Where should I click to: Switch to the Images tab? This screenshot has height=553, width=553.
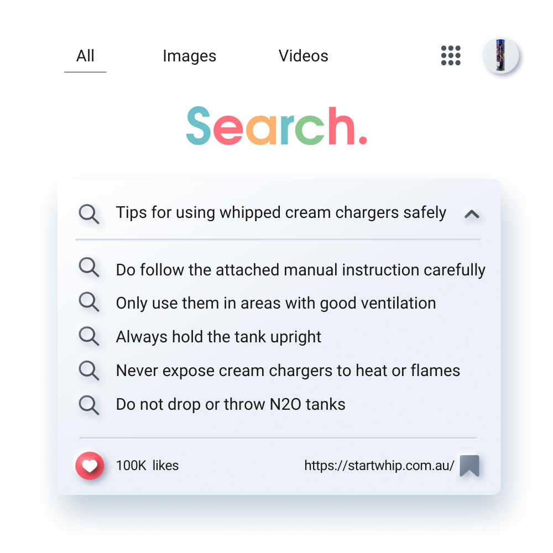coord(189,56)
